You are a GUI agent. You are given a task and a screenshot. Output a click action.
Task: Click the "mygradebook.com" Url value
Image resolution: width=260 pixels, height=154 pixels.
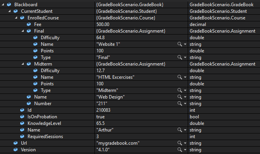pos(118,143)
